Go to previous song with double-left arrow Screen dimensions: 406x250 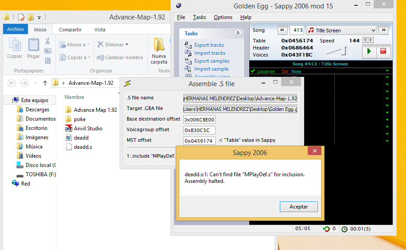pyautogui.click(x=282, y=30)
